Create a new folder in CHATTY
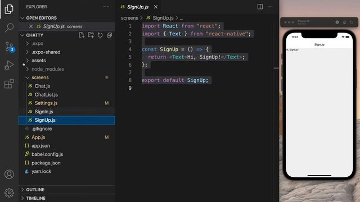Viewport: 360px width, 202px height. [91, 35]
